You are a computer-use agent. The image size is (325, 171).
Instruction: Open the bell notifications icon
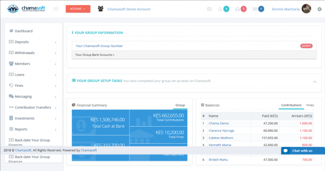click(x=220, y=9)
